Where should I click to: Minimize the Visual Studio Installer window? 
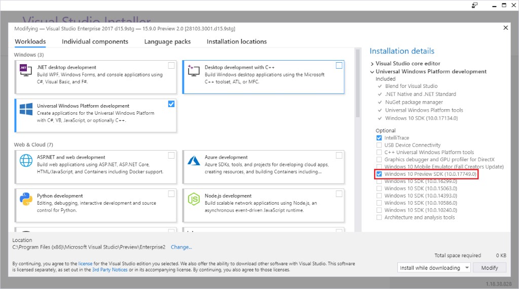494,5
